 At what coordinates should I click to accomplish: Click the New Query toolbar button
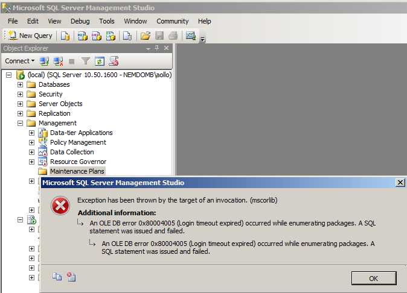point(30,36)
